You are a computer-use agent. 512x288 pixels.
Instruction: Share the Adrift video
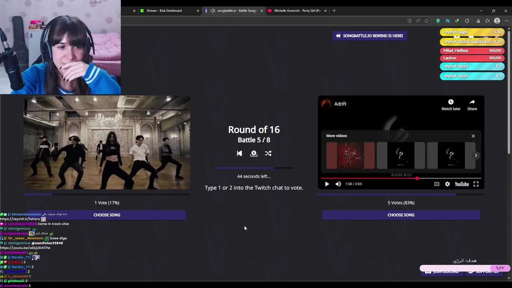pyautogui.click(x=472, y=105)
